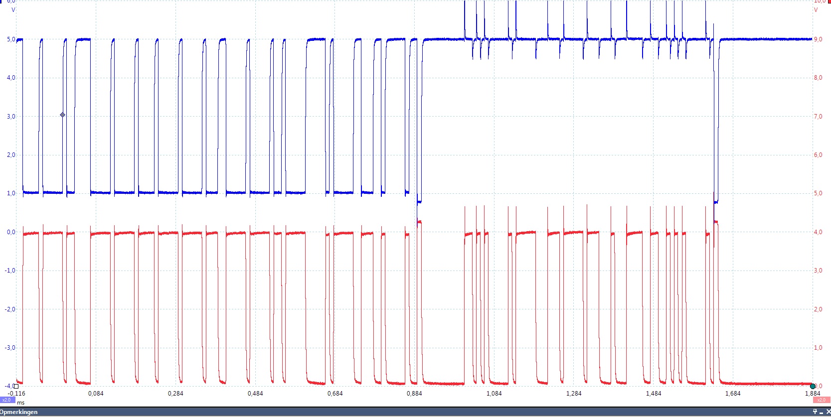This screenshot has width=831, height=417.
Task: Click the red channel marker at top-right
Action: coord(829,1)
